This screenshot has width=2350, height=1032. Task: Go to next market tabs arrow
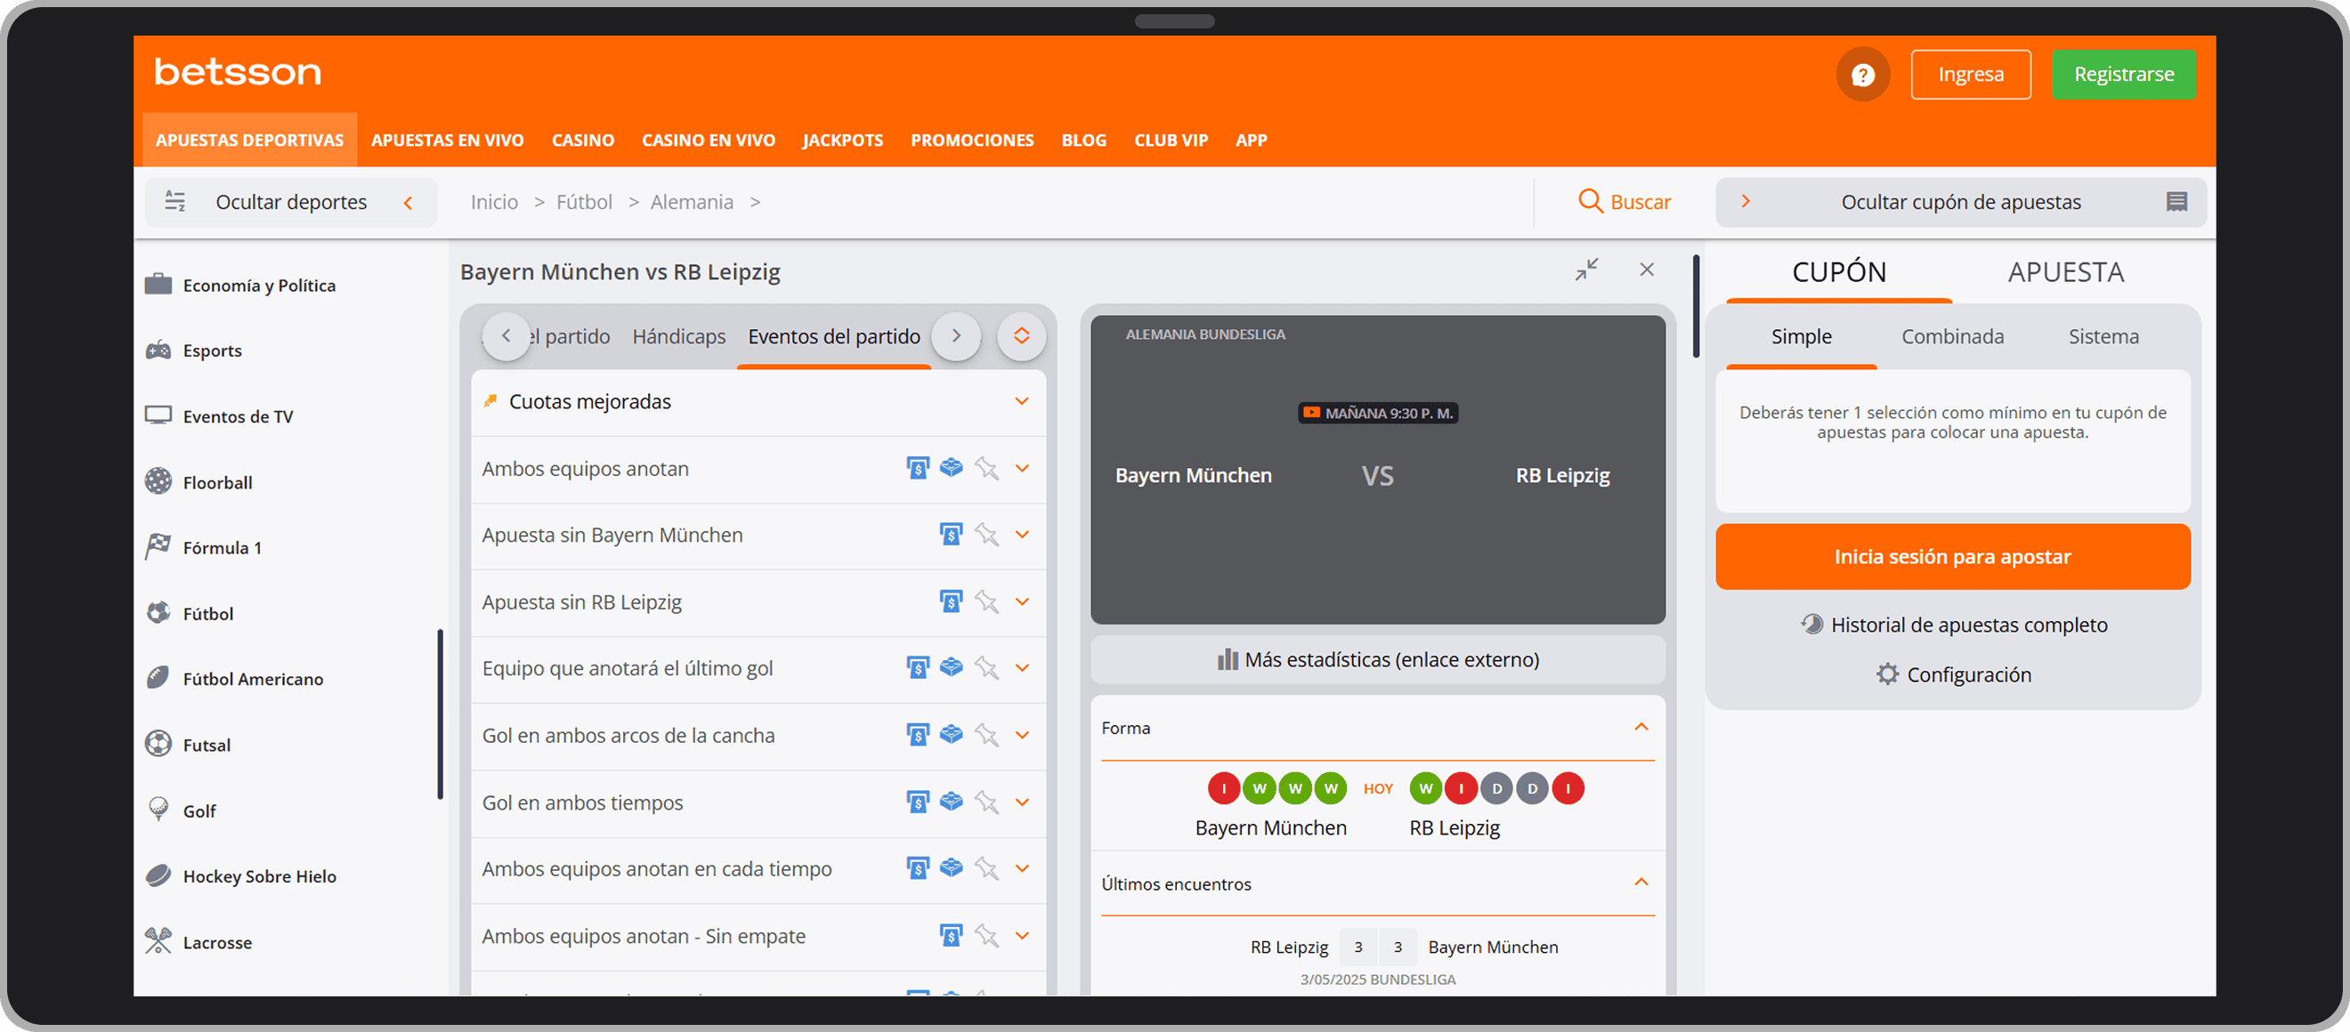click(x=955, y=335)
